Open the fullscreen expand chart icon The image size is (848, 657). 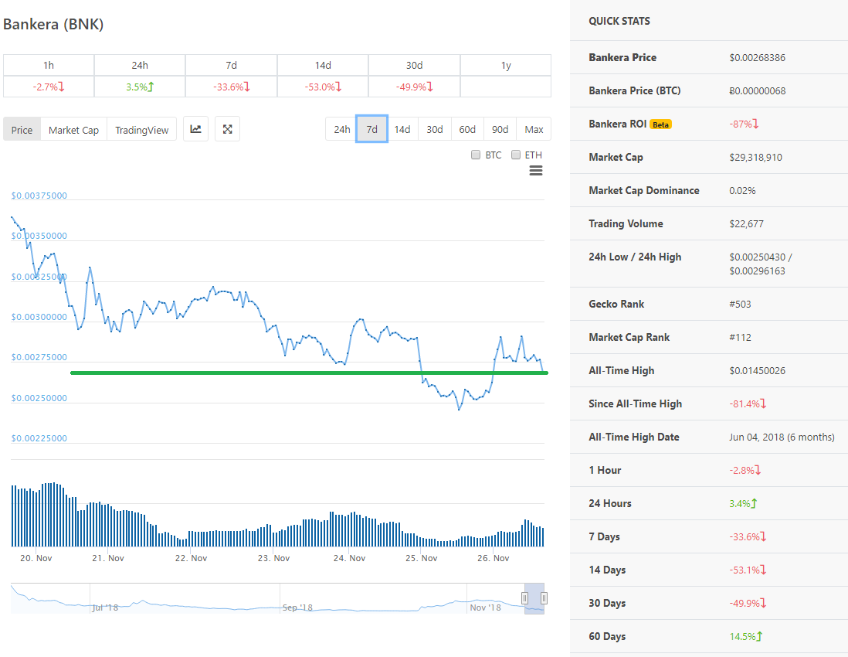click(x=227, y=129)
